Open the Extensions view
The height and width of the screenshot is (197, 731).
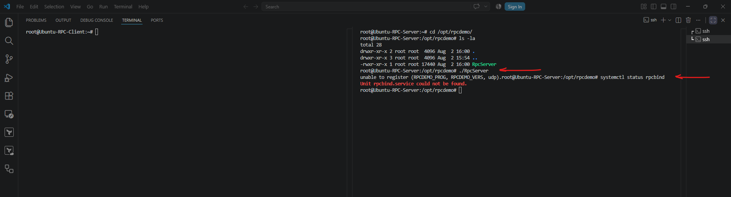(x=9, y=96)
